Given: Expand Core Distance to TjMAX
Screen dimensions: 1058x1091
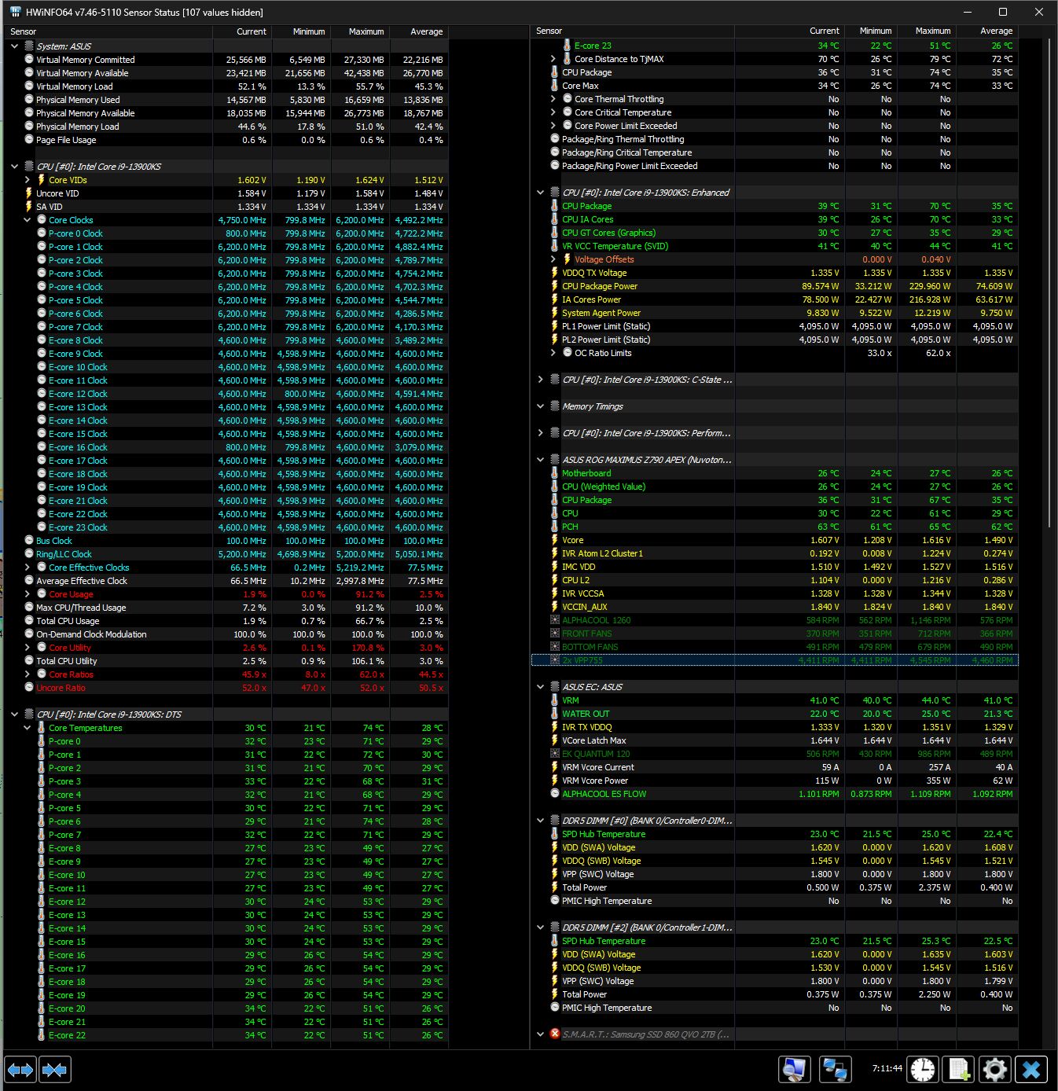Looking at the screenshot, I should (553, 59).
